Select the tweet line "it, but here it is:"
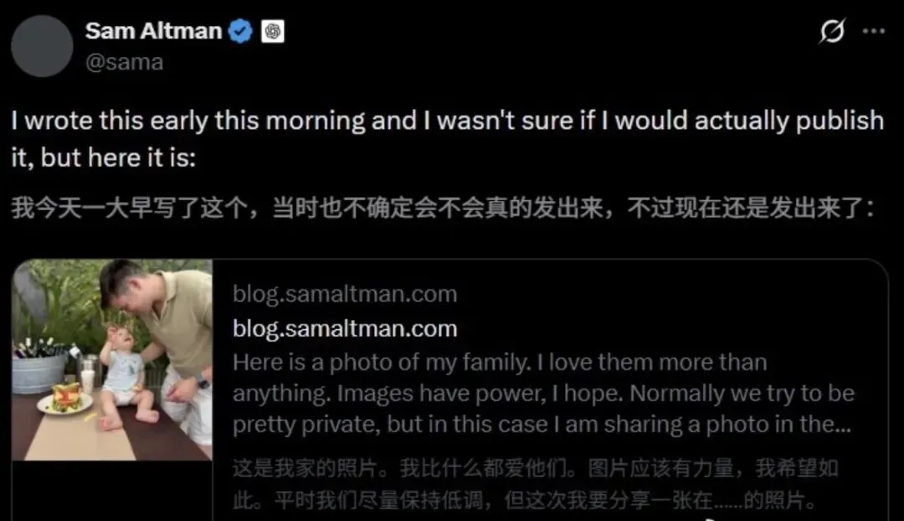 tap(104, 157)
